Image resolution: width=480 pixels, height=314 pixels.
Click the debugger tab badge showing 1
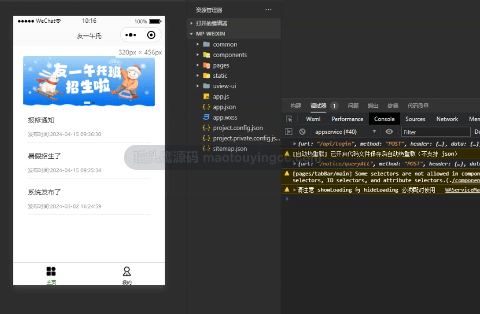coord(334,106)
